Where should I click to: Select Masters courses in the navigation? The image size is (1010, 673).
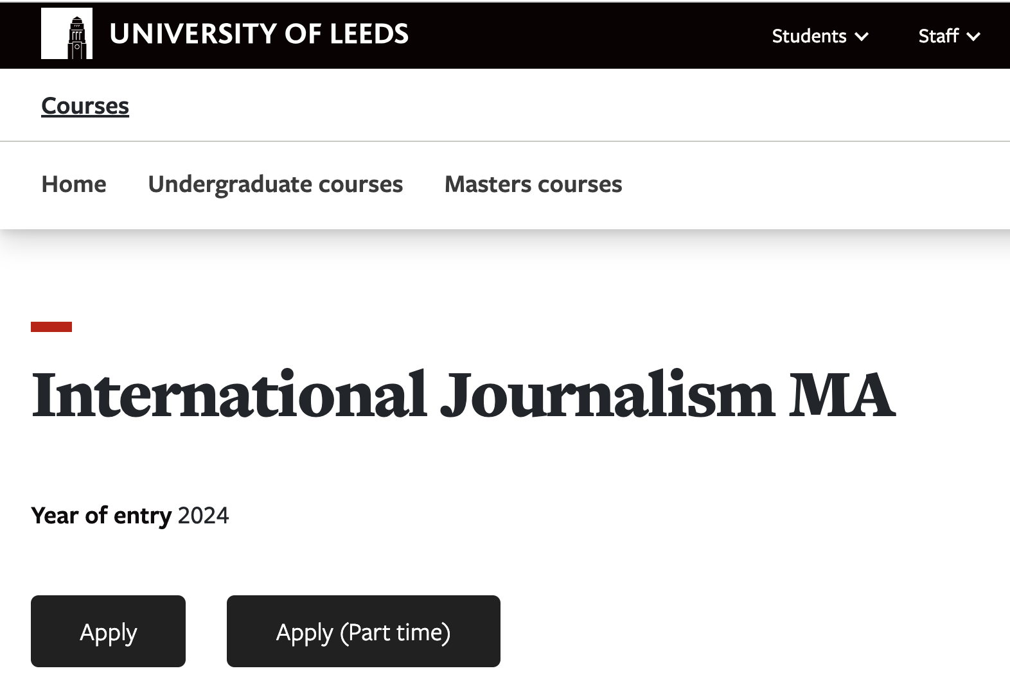pyautogui.click(x=533, y=184)
